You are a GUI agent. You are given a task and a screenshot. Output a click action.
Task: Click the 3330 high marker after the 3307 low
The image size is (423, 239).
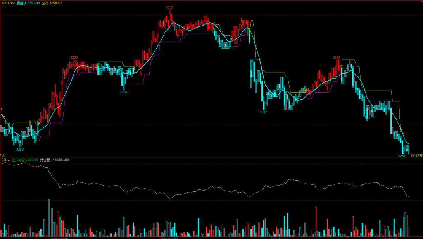337,57
